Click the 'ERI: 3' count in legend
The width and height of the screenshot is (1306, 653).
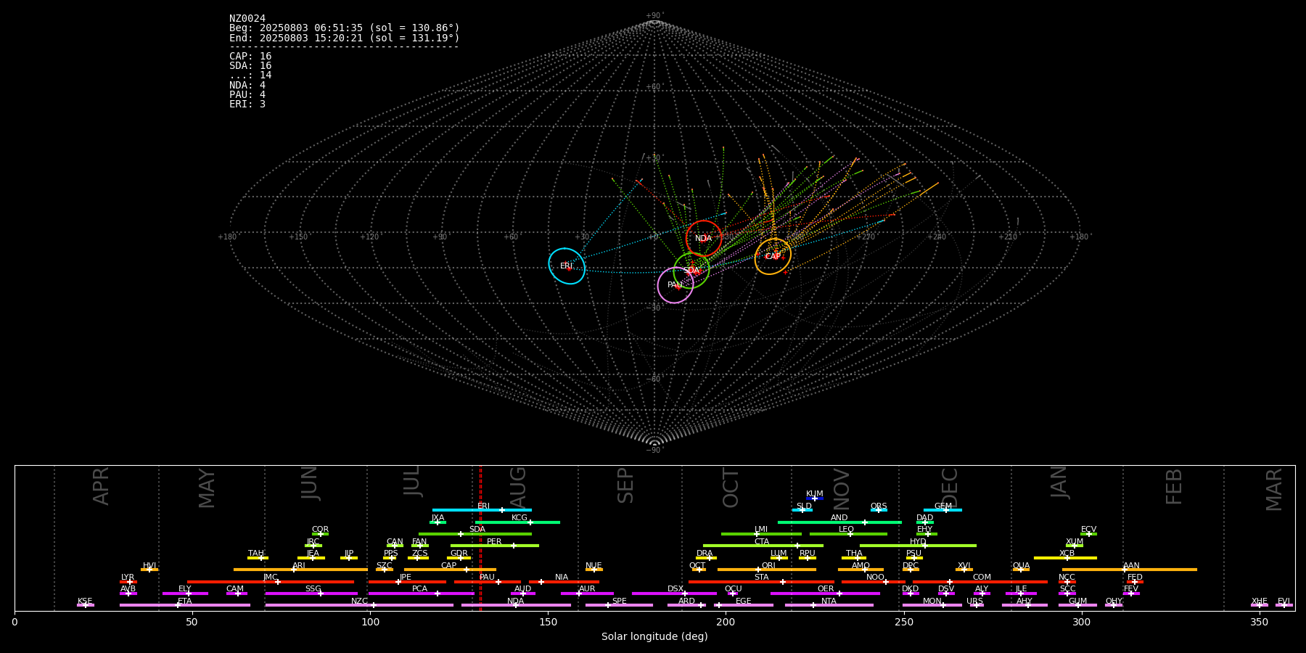247,104
